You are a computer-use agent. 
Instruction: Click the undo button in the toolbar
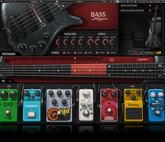[x=7, y=1]
